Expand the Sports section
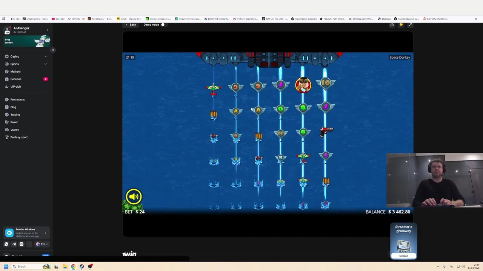Screen dimensions: 483x271 pyautogui.click(x=46, y=64)
